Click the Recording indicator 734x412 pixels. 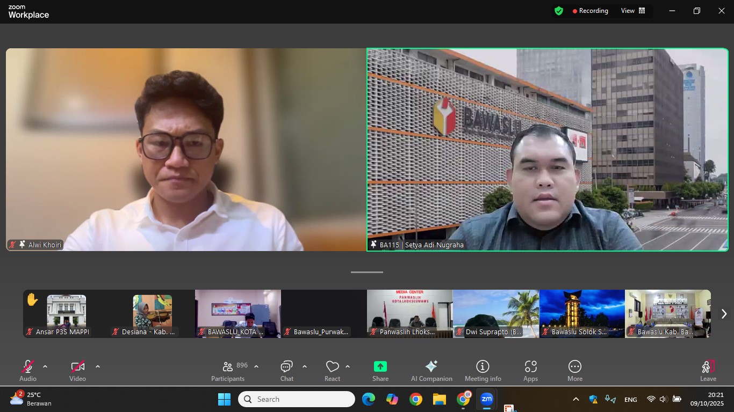pyautogui.click(x=590, y=11)
